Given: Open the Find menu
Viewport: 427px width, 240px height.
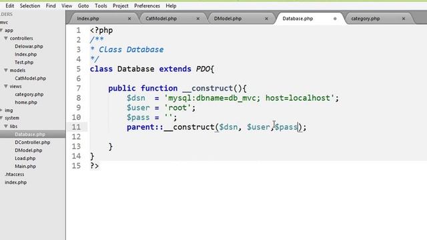Looking at the screenshot, I should (x=51, y=6).
